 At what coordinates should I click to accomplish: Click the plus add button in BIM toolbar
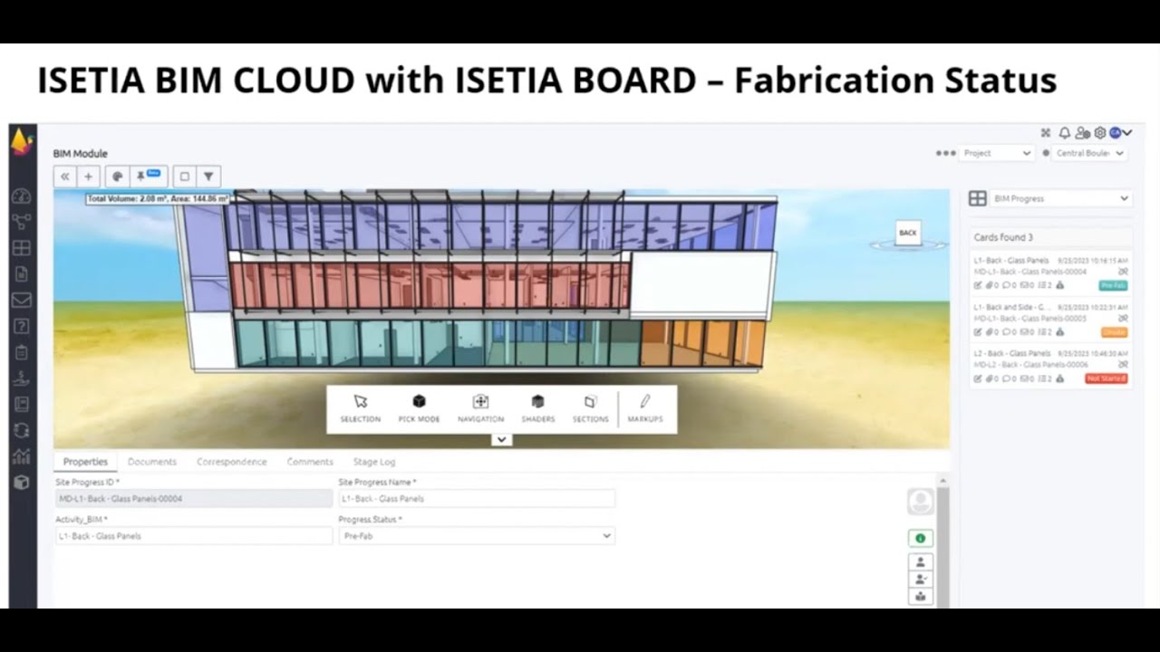point(88,177)
